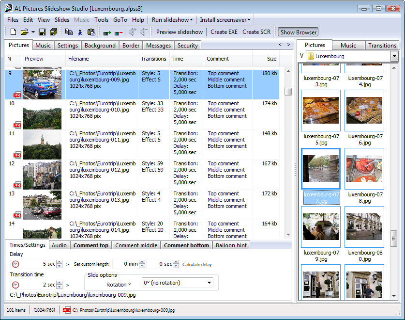This screenshot has height=320, width=405.
Task: Click the clock icon beside Delay field
Action: coord(15,264)
